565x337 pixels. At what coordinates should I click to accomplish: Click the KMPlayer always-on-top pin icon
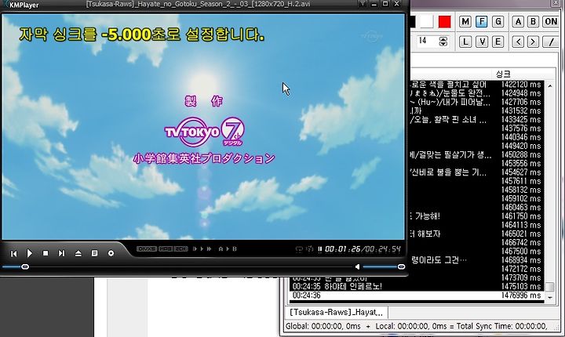(x=363, y=4)
